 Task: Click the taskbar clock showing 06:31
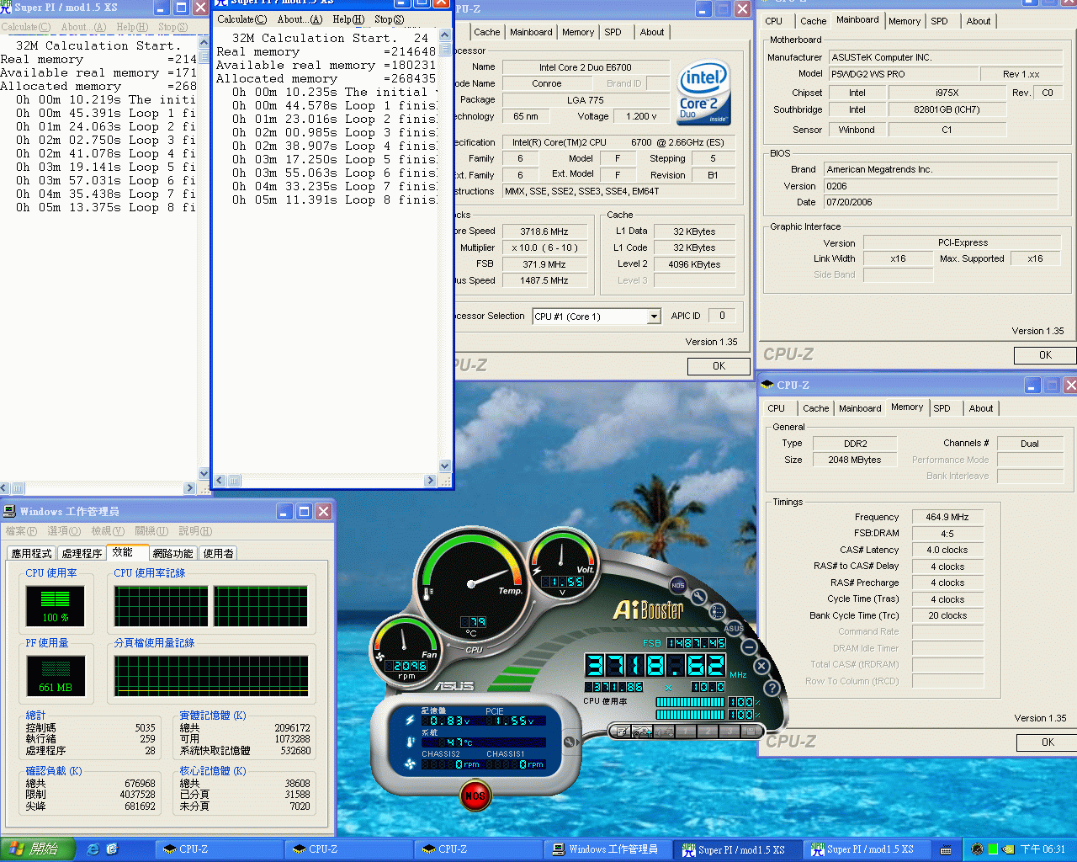[x=1043, y=849]
